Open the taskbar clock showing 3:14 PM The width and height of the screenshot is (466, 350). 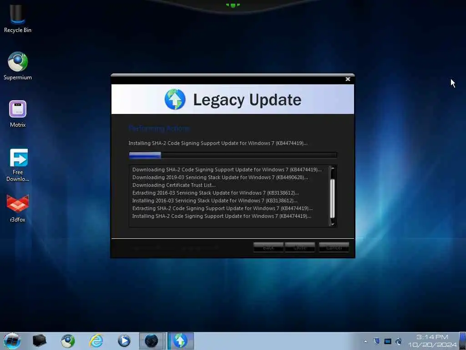[x=432, y=341]
